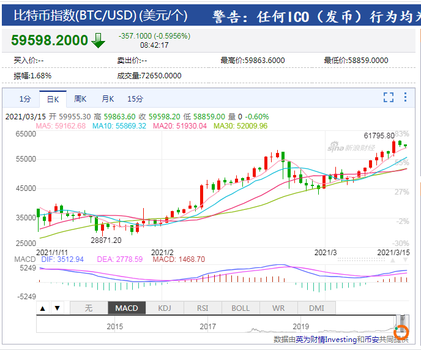Toggle the KDJ indicator
The height and width of the screenshot is (350, 421).
coord(165,308)
